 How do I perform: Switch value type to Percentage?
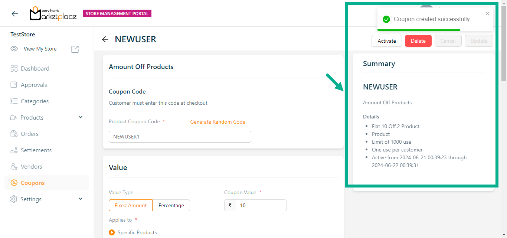[171, 205]
